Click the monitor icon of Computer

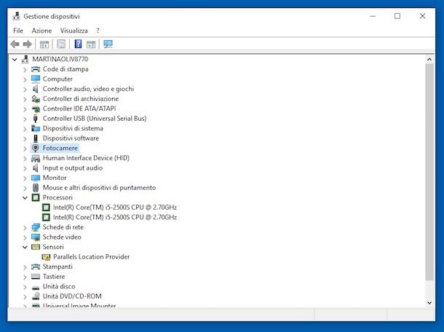[36, 79]
